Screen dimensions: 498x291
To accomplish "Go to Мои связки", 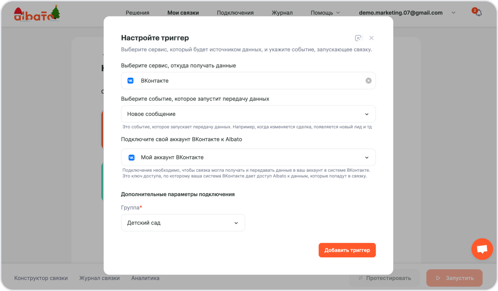I will click(x=183, y=13).
